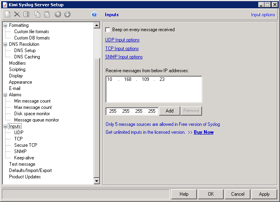Click the New item toolbar icon
280x202 pixels.
[x=7, y=14]
